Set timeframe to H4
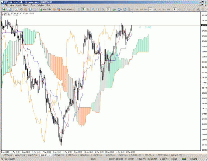The image size is (208, 161). point(155,9)
